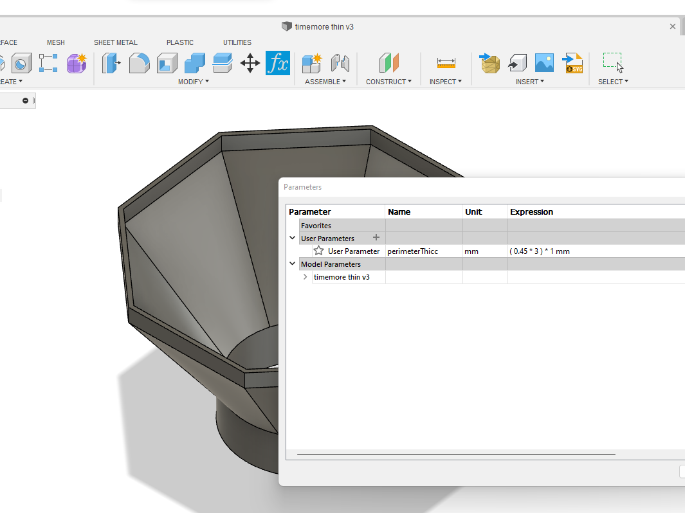Collapse the User Parameters section

click(x=293, y=239)
